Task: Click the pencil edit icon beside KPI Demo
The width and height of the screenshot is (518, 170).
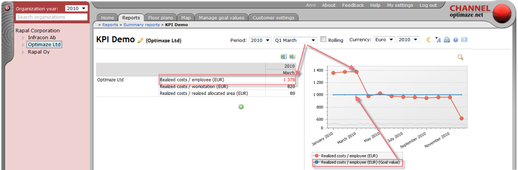Action: (x=141, y=40)
